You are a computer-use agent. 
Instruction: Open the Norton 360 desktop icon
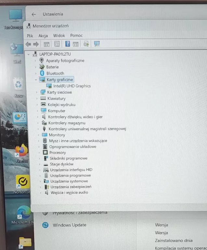[22, 182]
